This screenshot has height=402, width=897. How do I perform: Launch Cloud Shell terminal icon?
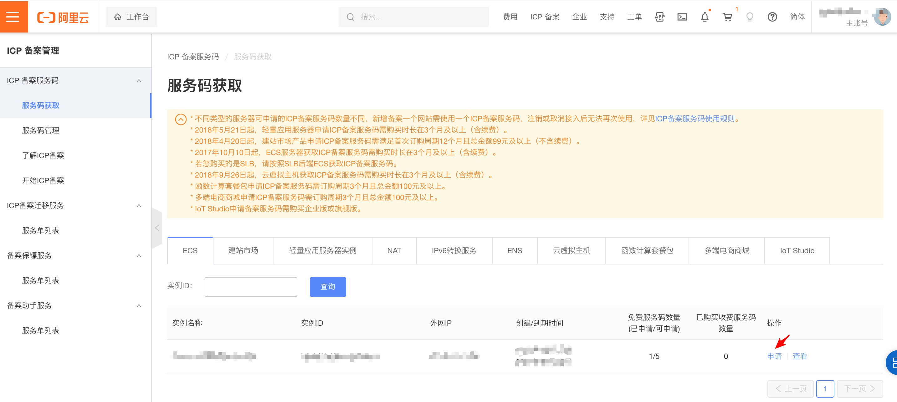(682, 17)
